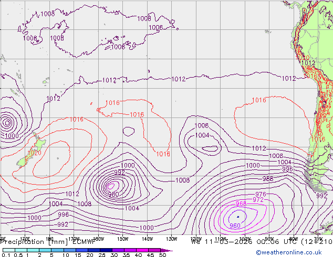Viewport: 333px width, 257px height.
Task: Click the '170E' longitude axis label
Action: pos(25,239)
